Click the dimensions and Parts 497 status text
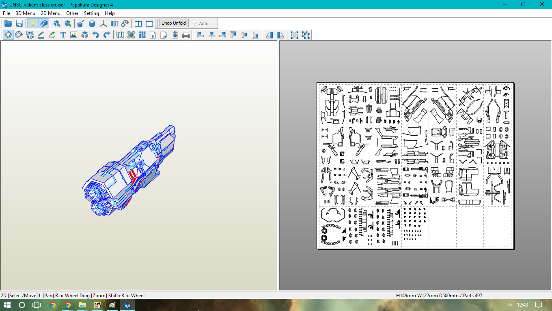 click(x=439, y=296)
